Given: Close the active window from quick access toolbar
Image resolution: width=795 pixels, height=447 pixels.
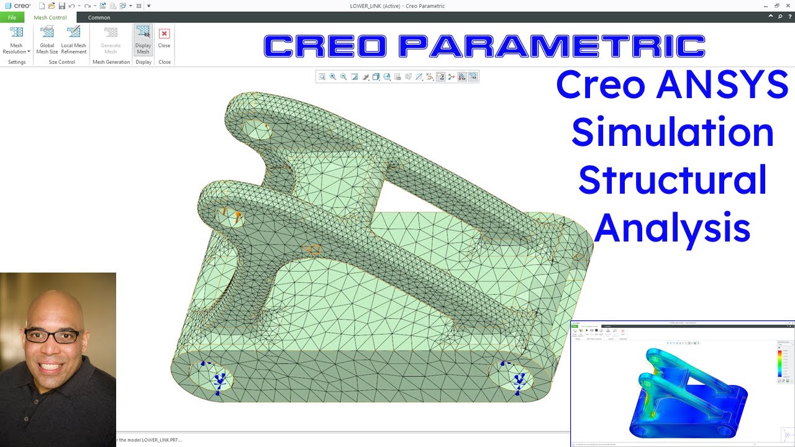Looking at the screenshot, I should 139,6.
